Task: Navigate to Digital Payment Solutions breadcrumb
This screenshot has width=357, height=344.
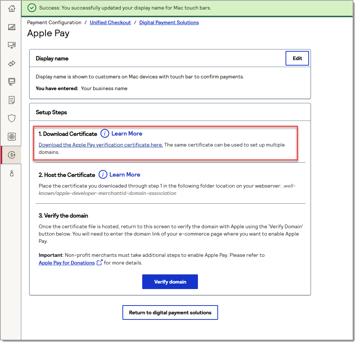Action: (x=169, y=23)
